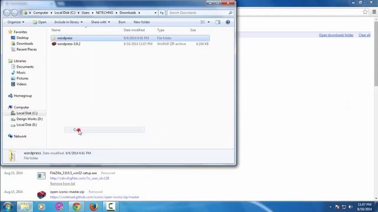Open Windows Start menu orb
This screenshot has width=378, height=212.
pyautogui.click(x=8, y=207)
